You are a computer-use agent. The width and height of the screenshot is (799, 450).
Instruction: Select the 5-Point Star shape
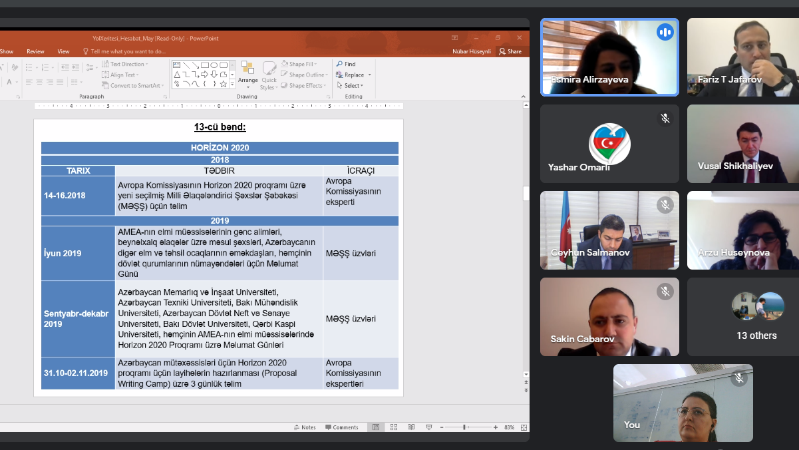tap(224, 84)
